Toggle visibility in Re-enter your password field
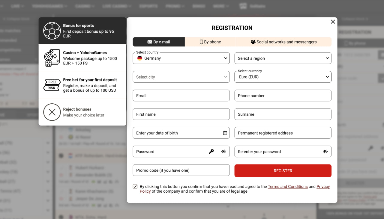384x219 pixels. point(325,152)
